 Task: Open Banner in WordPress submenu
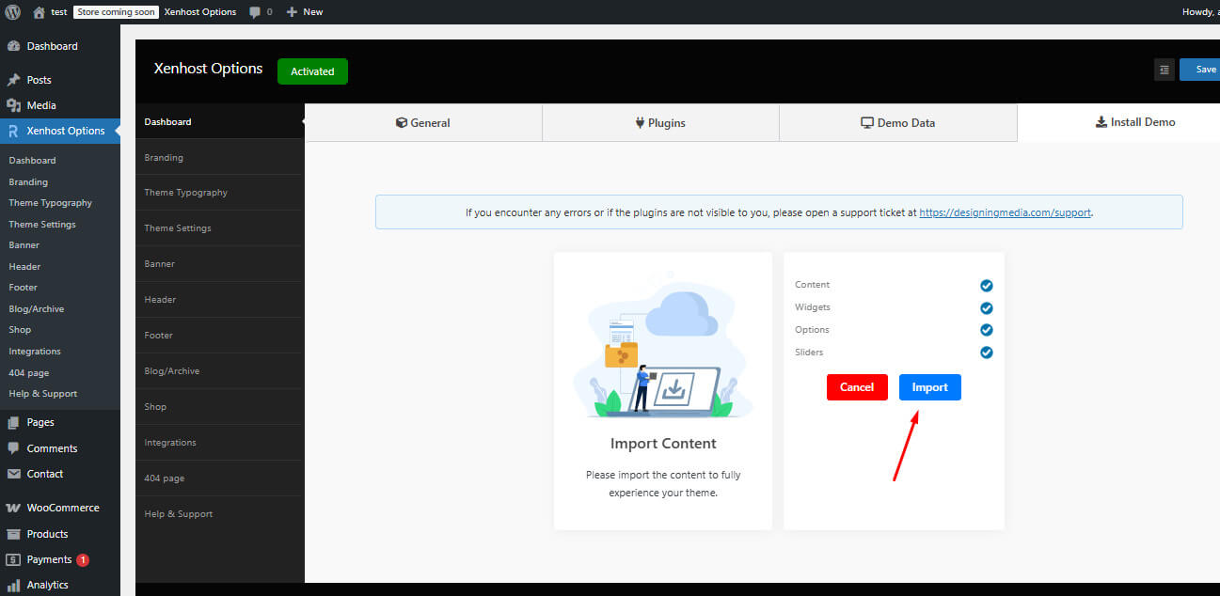tap(24, 245)
